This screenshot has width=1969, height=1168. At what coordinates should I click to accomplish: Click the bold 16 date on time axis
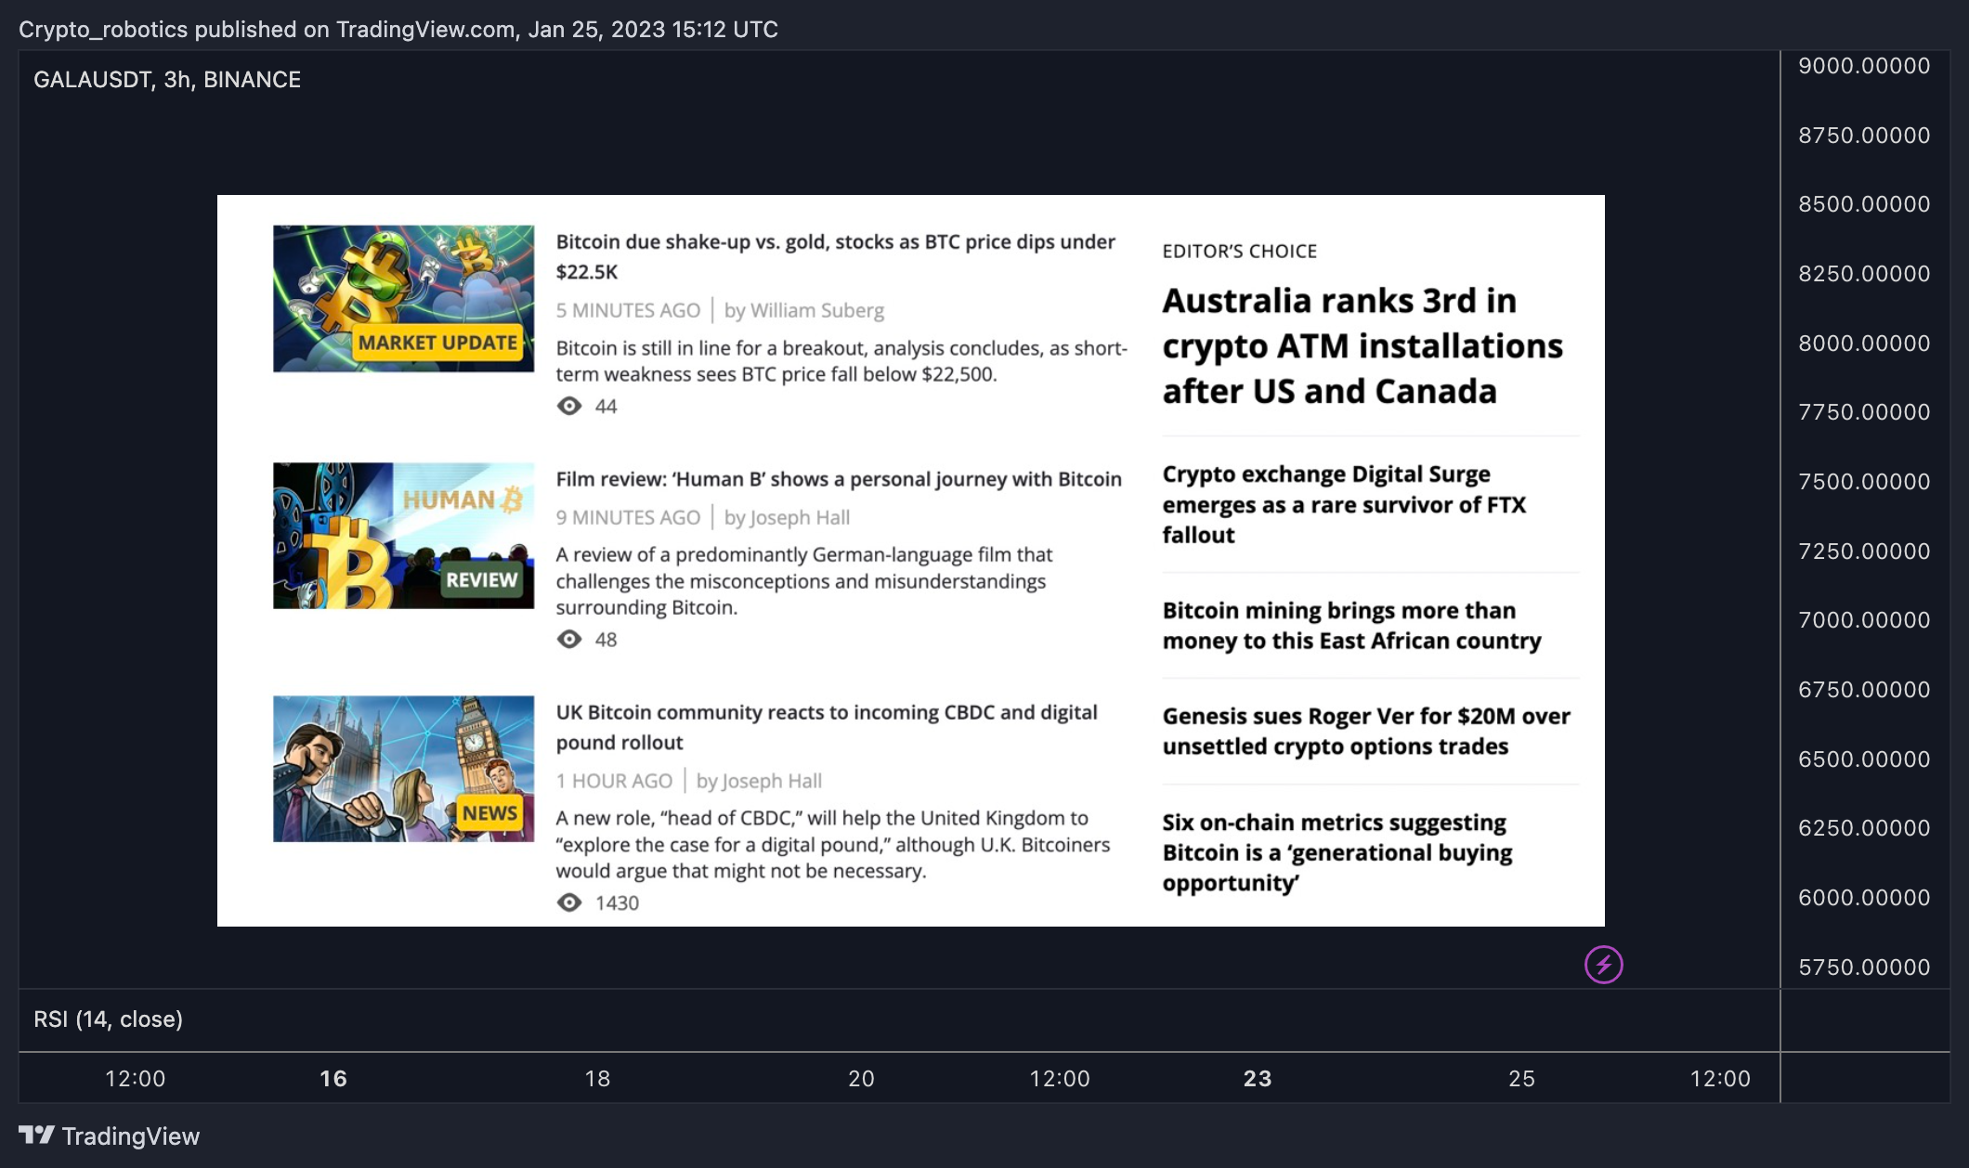(333, 1079)
